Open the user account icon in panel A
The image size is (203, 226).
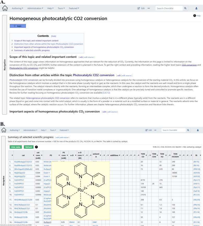tap(196, 8)
